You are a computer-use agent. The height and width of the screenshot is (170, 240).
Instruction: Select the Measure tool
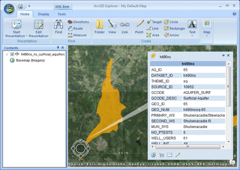tap(77, 35)
